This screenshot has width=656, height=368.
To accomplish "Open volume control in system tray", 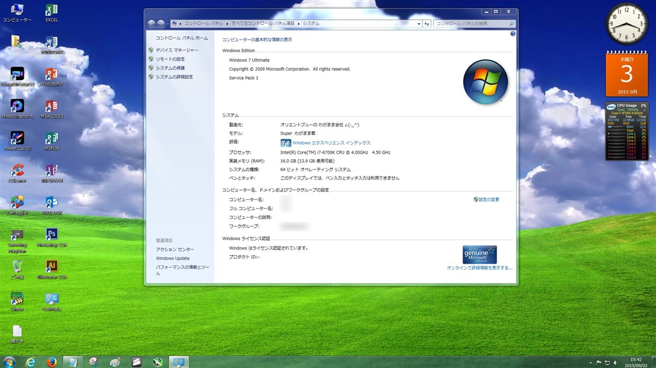I will pos(616,363).
